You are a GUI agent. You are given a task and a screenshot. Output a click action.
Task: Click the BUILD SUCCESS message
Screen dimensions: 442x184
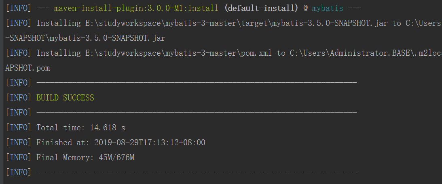click(65, 98)
